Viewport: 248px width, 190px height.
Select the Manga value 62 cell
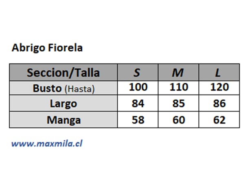(219, 120)
